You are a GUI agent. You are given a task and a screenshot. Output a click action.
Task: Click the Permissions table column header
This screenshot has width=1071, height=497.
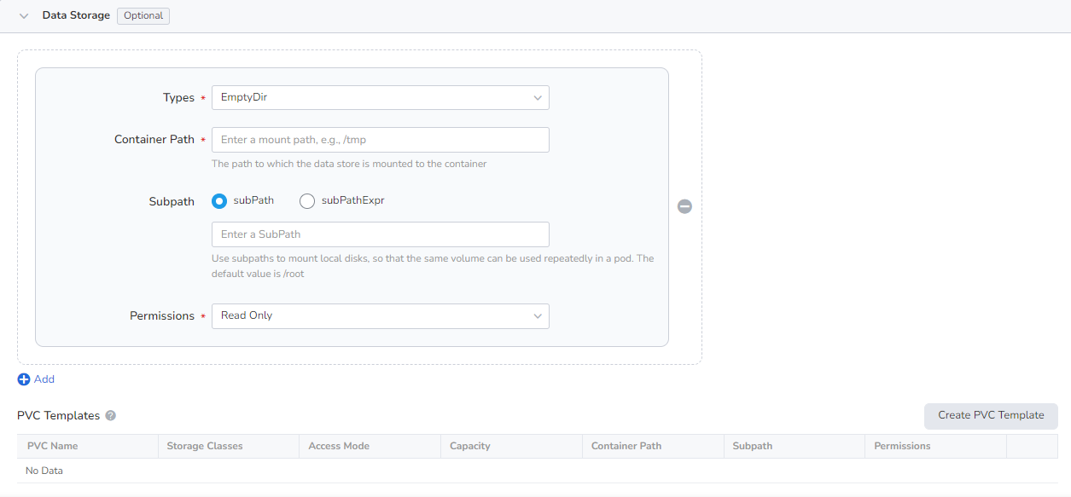pos(902,446)
